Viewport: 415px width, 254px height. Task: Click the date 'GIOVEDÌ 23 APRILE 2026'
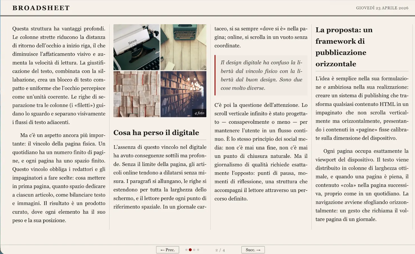pos(382,8)
